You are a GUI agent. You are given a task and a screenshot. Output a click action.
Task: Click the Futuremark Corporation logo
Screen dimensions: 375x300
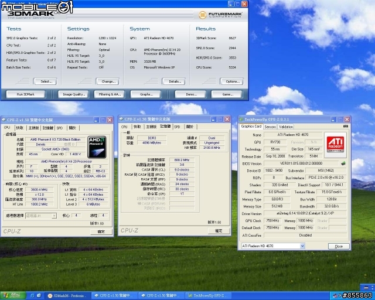coord(220,15)
